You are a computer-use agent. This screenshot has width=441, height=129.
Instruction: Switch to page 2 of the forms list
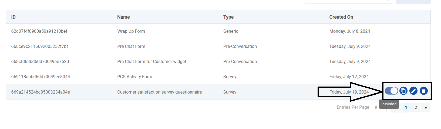tap(416, 108)
